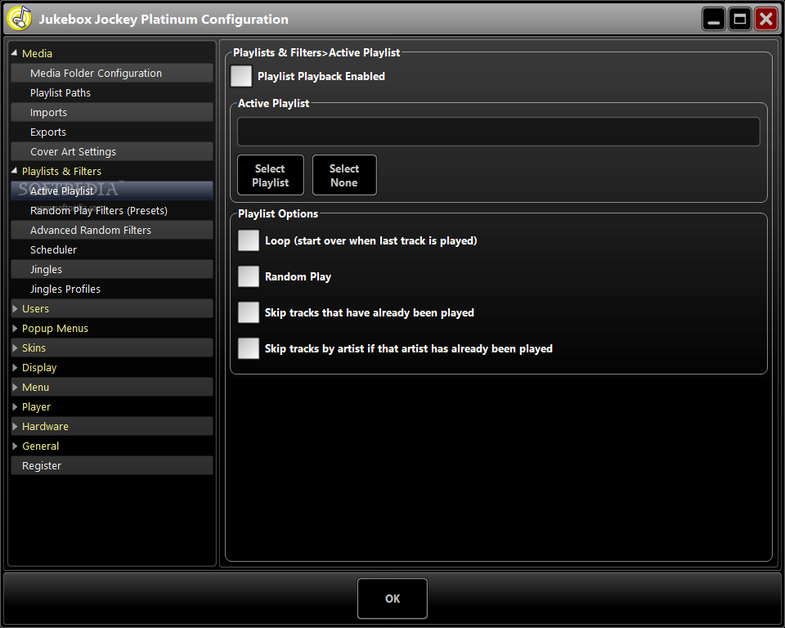Open Advanced Random Filters
The image size is (785, 628).
tap(112, 230)
